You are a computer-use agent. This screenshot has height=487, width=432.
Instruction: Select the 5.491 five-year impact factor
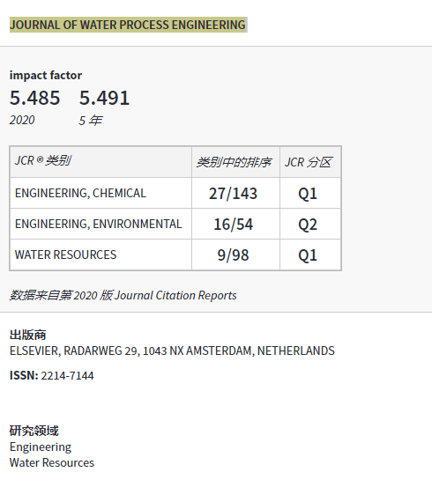click(104, 98)
